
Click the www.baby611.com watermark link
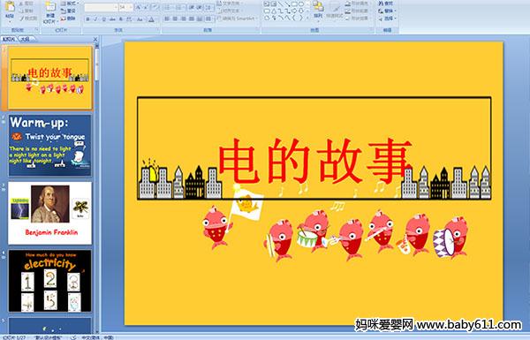click(x=468, y=325)
